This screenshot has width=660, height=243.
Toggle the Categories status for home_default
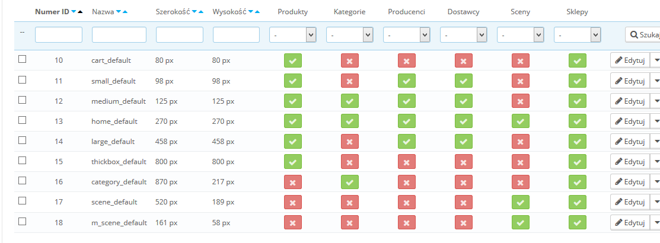(350, 121)
